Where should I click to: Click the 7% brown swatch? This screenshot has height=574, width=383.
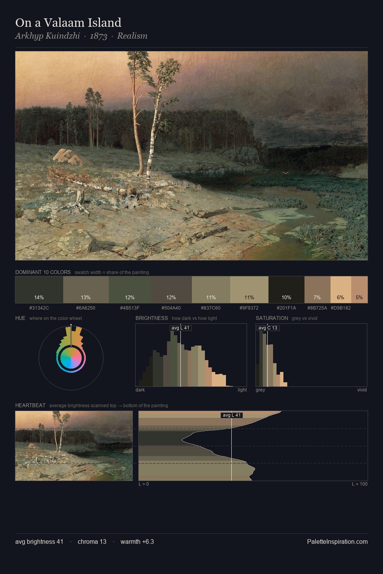pyautogui.click(x=318, y=290)
